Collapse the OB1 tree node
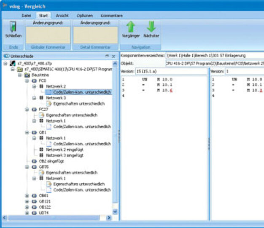 (x=27, y=133)
